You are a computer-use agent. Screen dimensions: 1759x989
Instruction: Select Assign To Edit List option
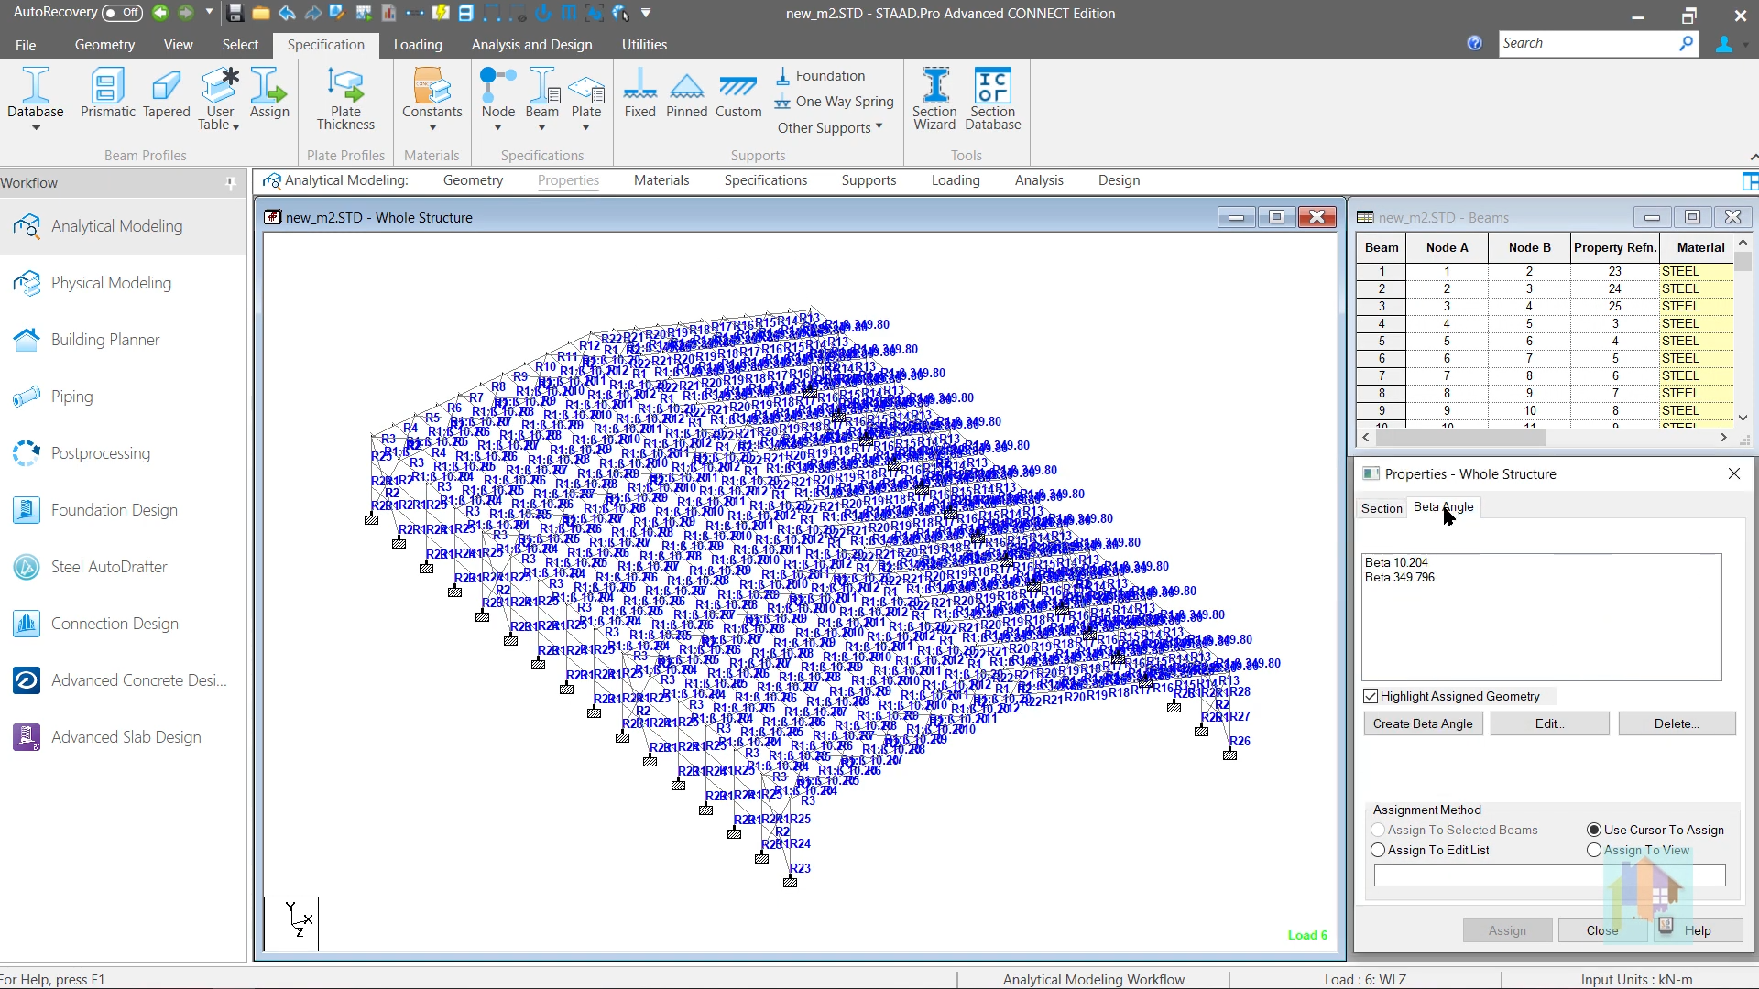tap(1378, 850)
